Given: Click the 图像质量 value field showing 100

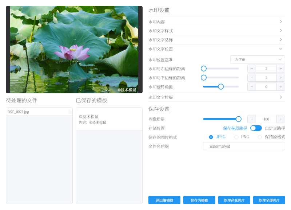Looking at the screenshot, I should [x=266, y=119].
